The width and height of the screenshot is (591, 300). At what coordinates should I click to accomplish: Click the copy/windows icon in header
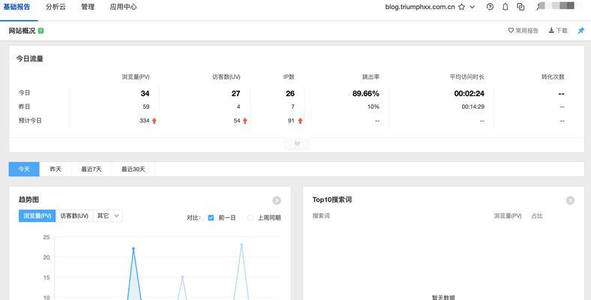pyautogui.click(x=521, y=7)
